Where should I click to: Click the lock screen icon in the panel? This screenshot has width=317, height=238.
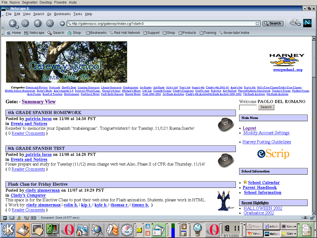pos(148,226)
